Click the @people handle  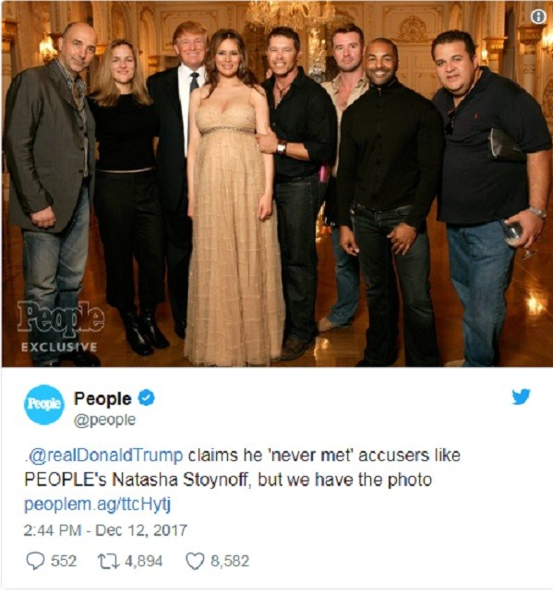click(x=104, y=421)
